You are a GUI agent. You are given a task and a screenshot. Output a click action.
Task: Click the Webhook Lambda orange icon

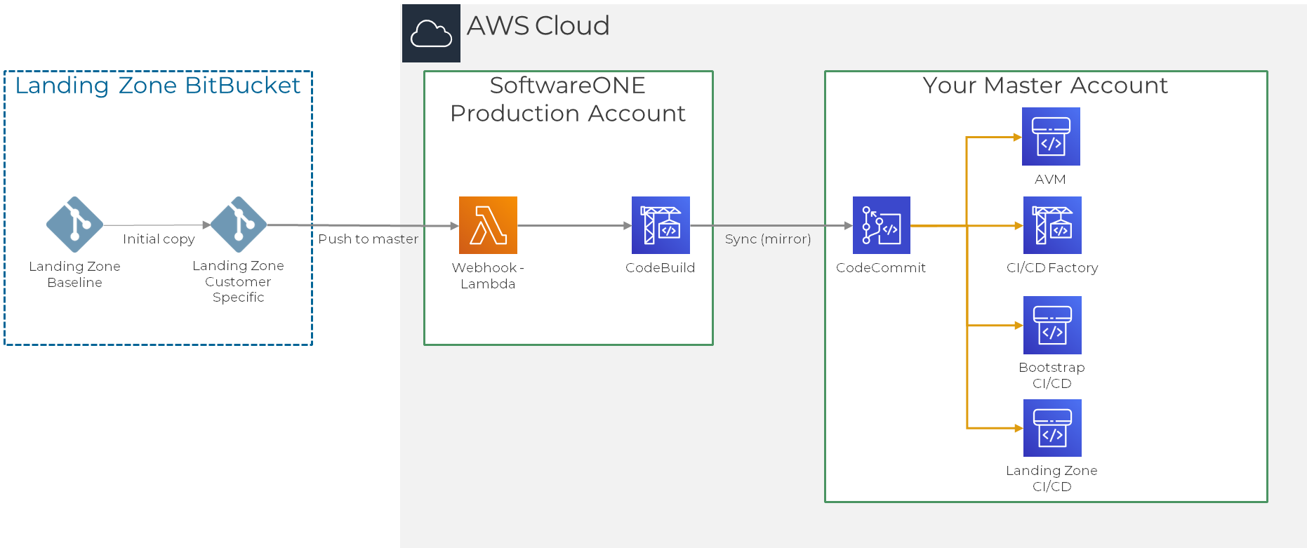click(488, 225)
